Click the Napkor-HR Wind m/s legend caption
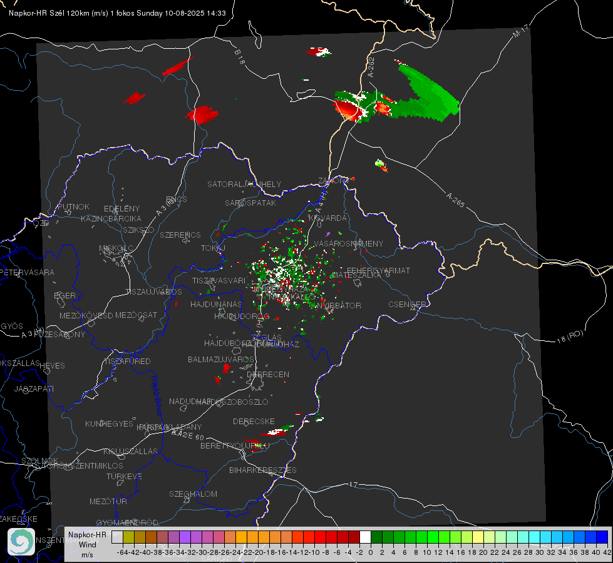613x563 pixels. [x=87, y=544]
